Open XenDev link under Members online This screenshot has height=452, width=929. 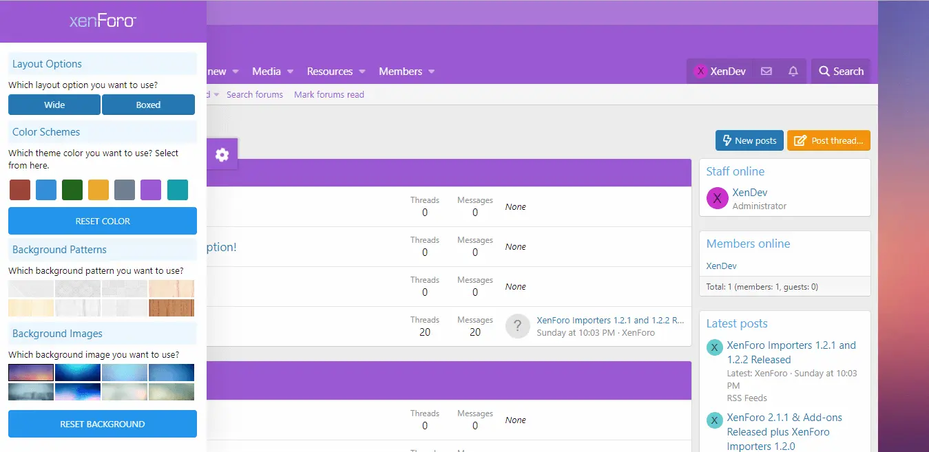(722, 266)
